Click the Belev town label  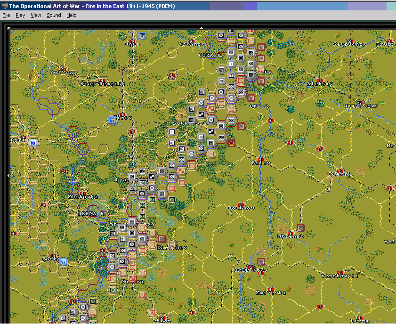tap(261, 163)
